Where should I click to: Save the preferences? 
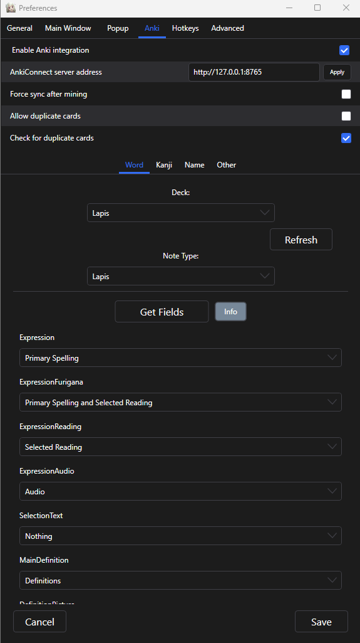(x=321, y=622)
